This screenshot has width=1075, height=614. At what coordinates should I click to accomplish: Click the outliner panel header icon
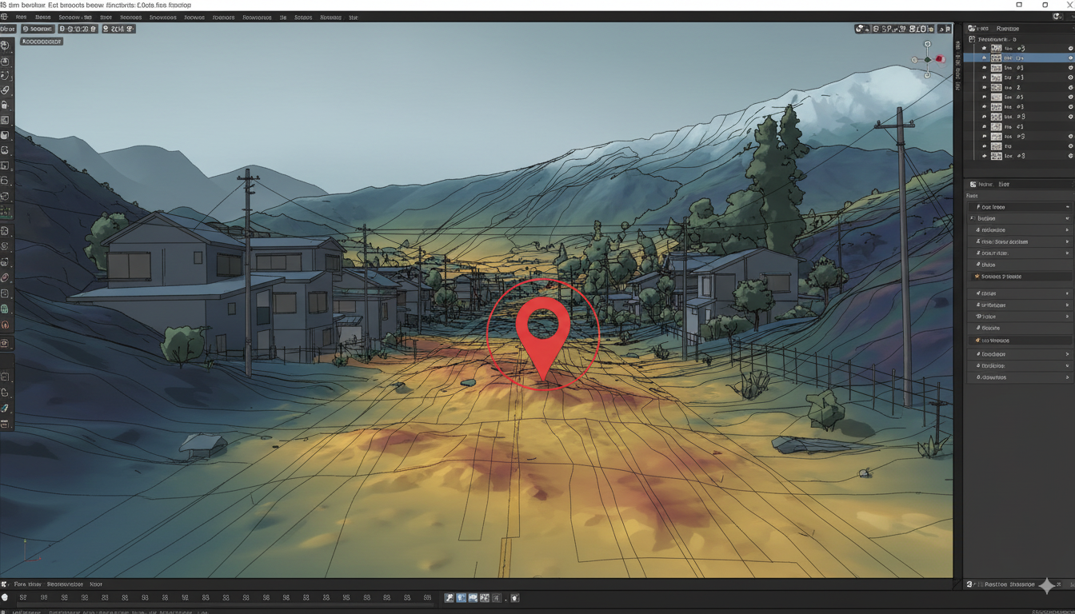(x=972, y=29)
